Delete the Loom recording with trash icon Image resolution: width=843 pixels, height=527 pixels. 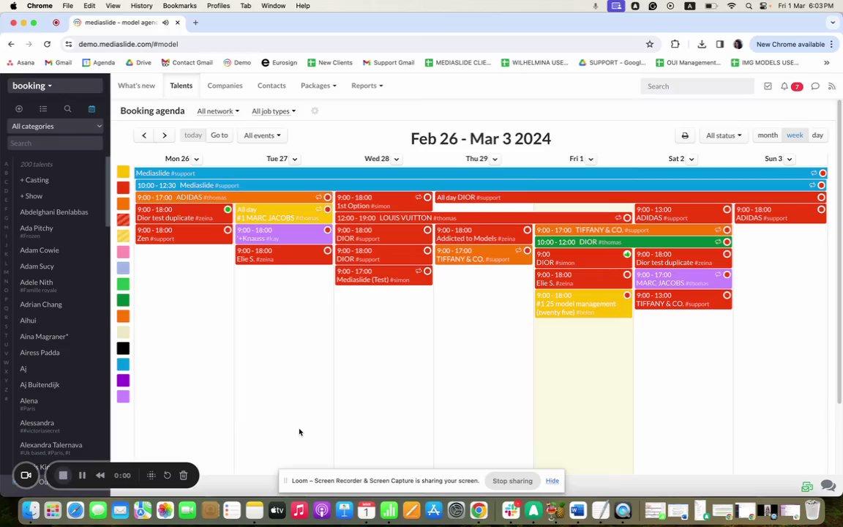pyautogui.click(x=184, y=475)
